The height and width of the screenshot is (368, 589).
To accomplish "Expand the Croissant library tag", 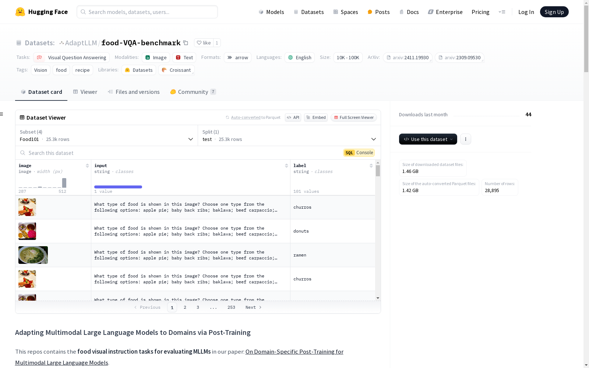I will click(x=176, y=70).
